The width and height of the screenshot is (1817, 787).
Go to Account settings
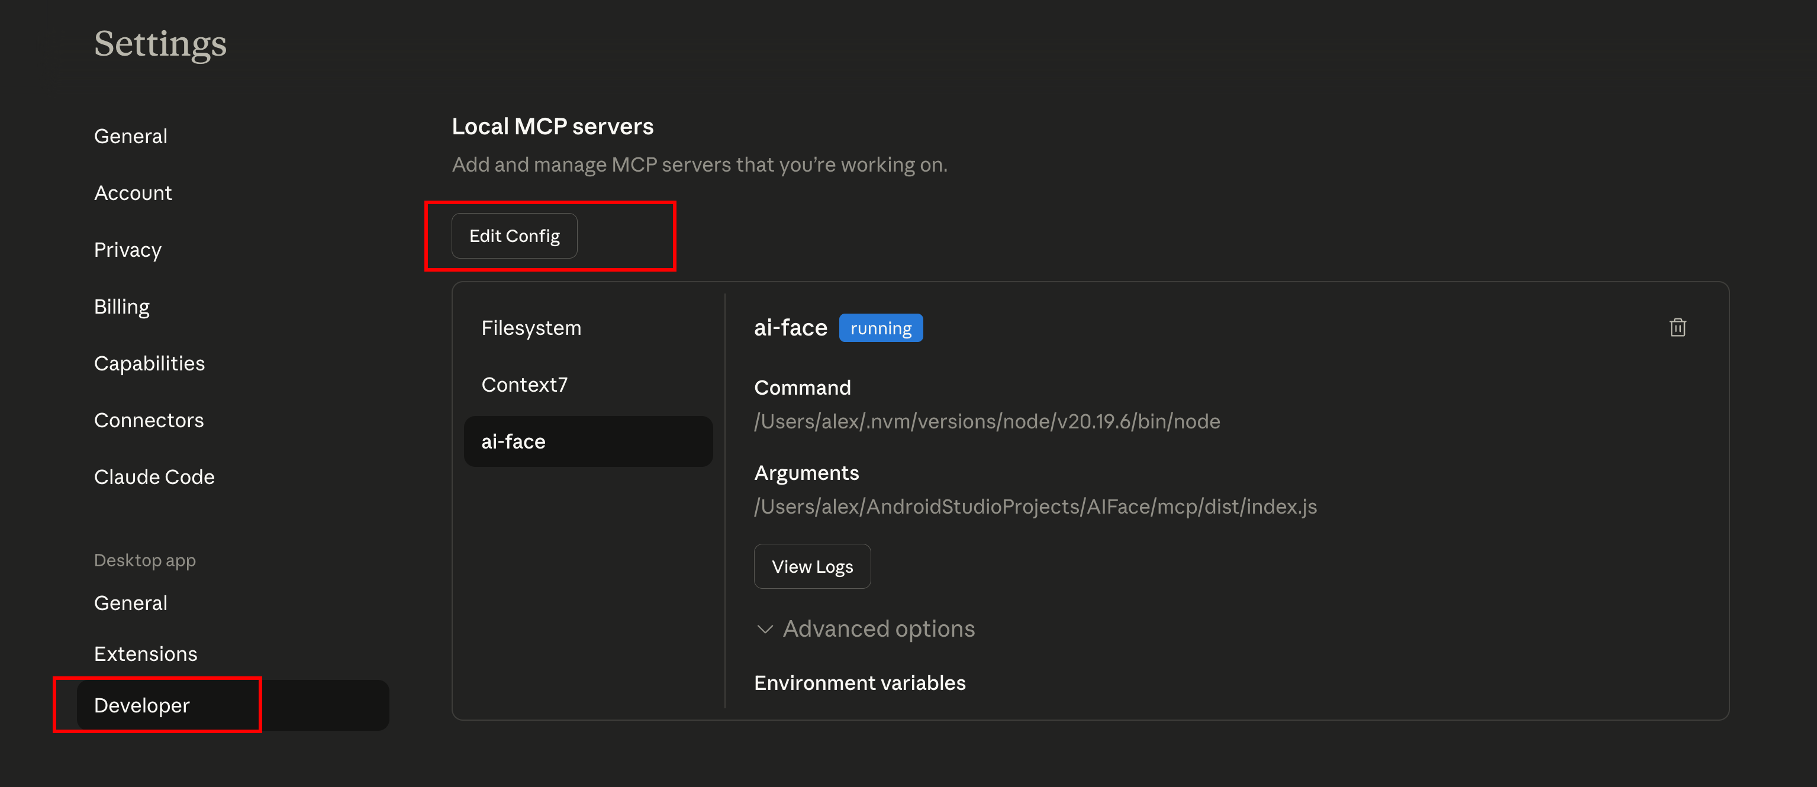(x=133, y=193)
